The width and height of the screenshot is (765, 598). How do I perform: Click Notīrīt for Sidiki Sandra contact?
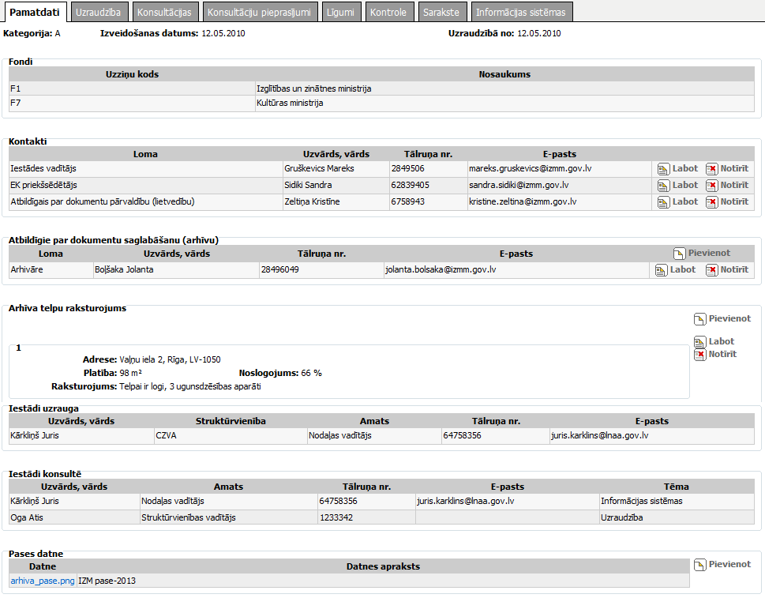tap(733, 185)
